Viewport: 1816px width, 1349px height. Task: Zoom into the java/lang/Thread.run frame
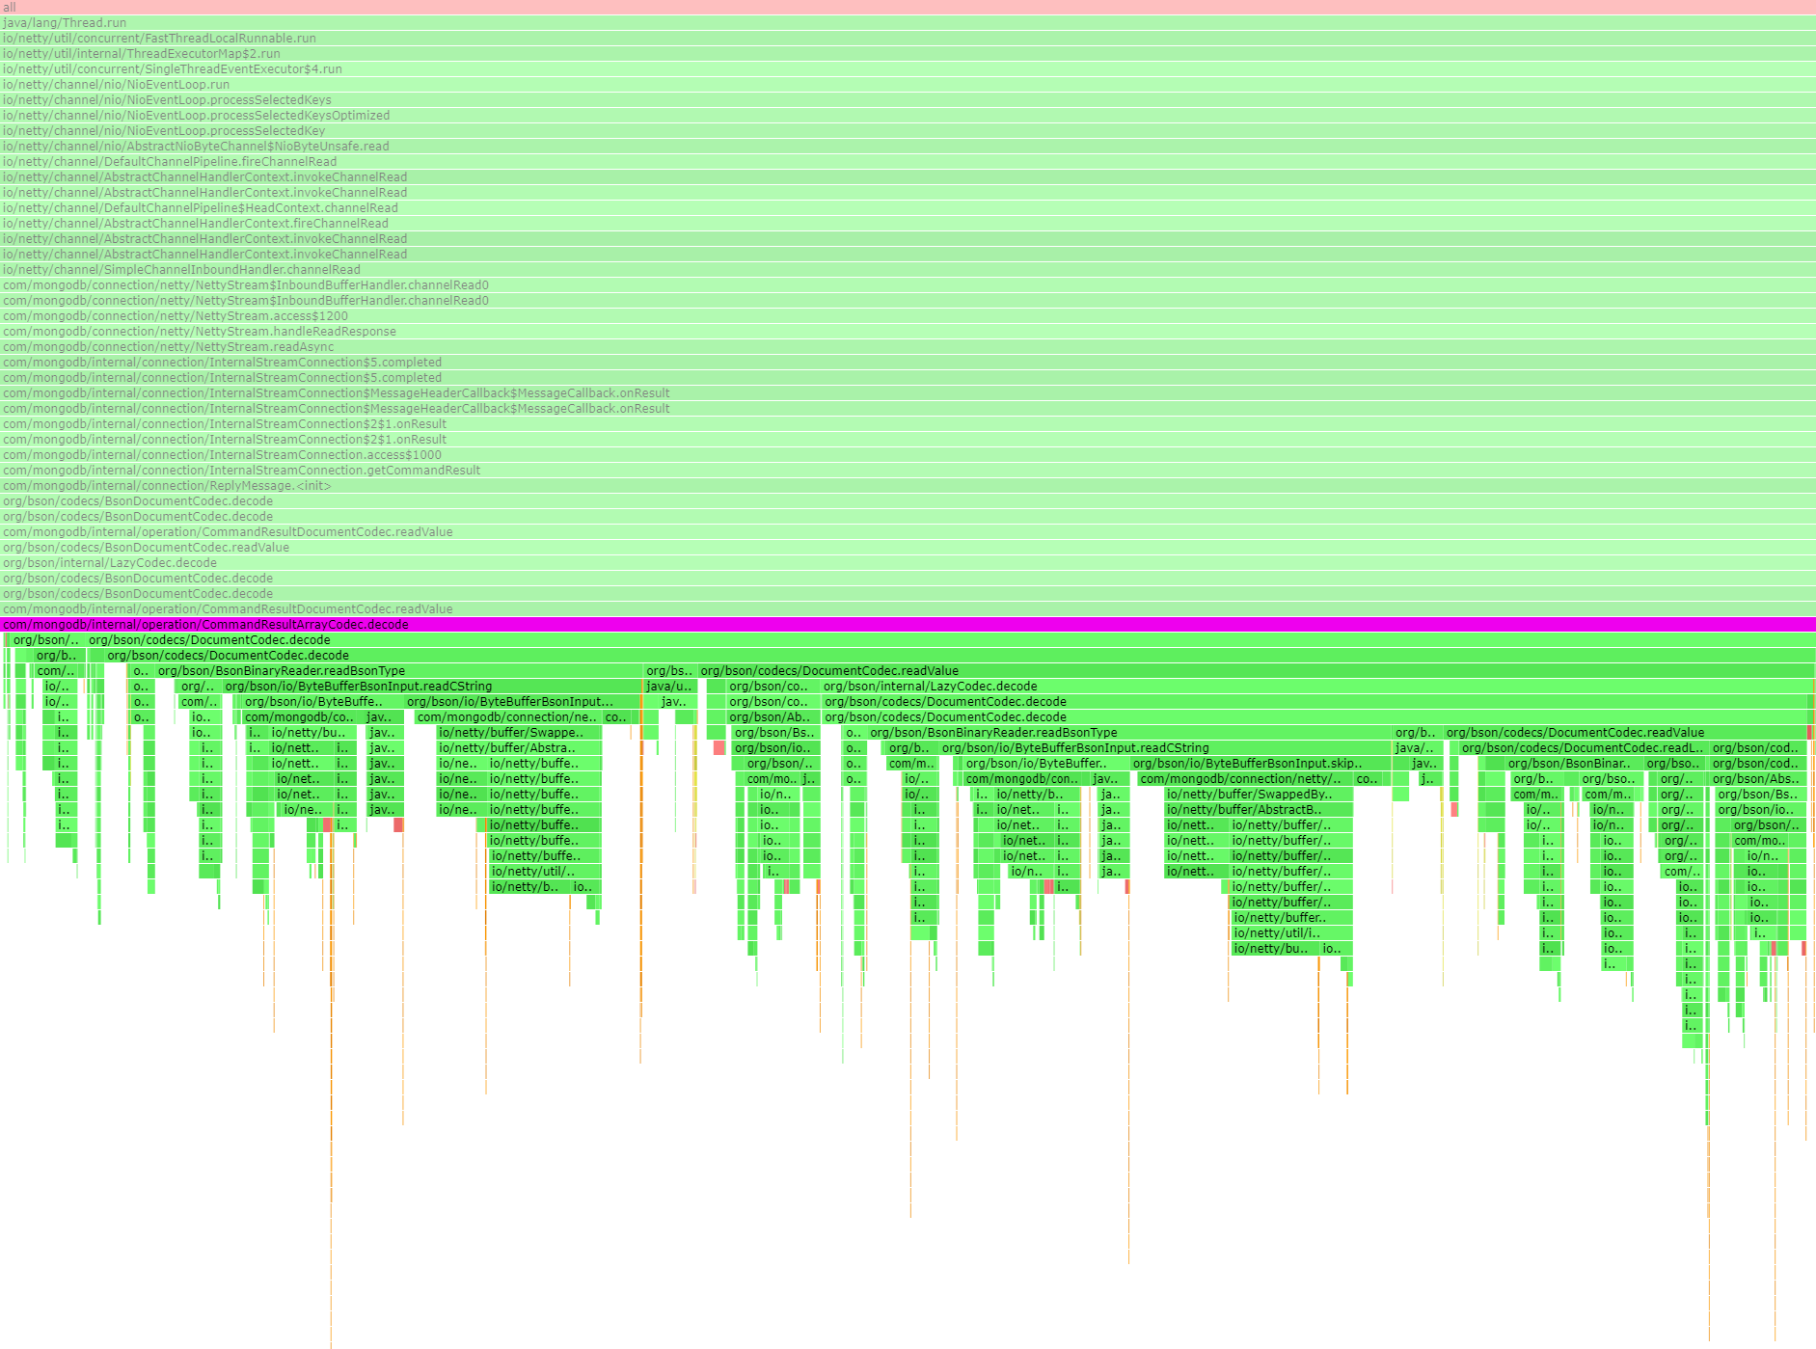tap(907, 22)
